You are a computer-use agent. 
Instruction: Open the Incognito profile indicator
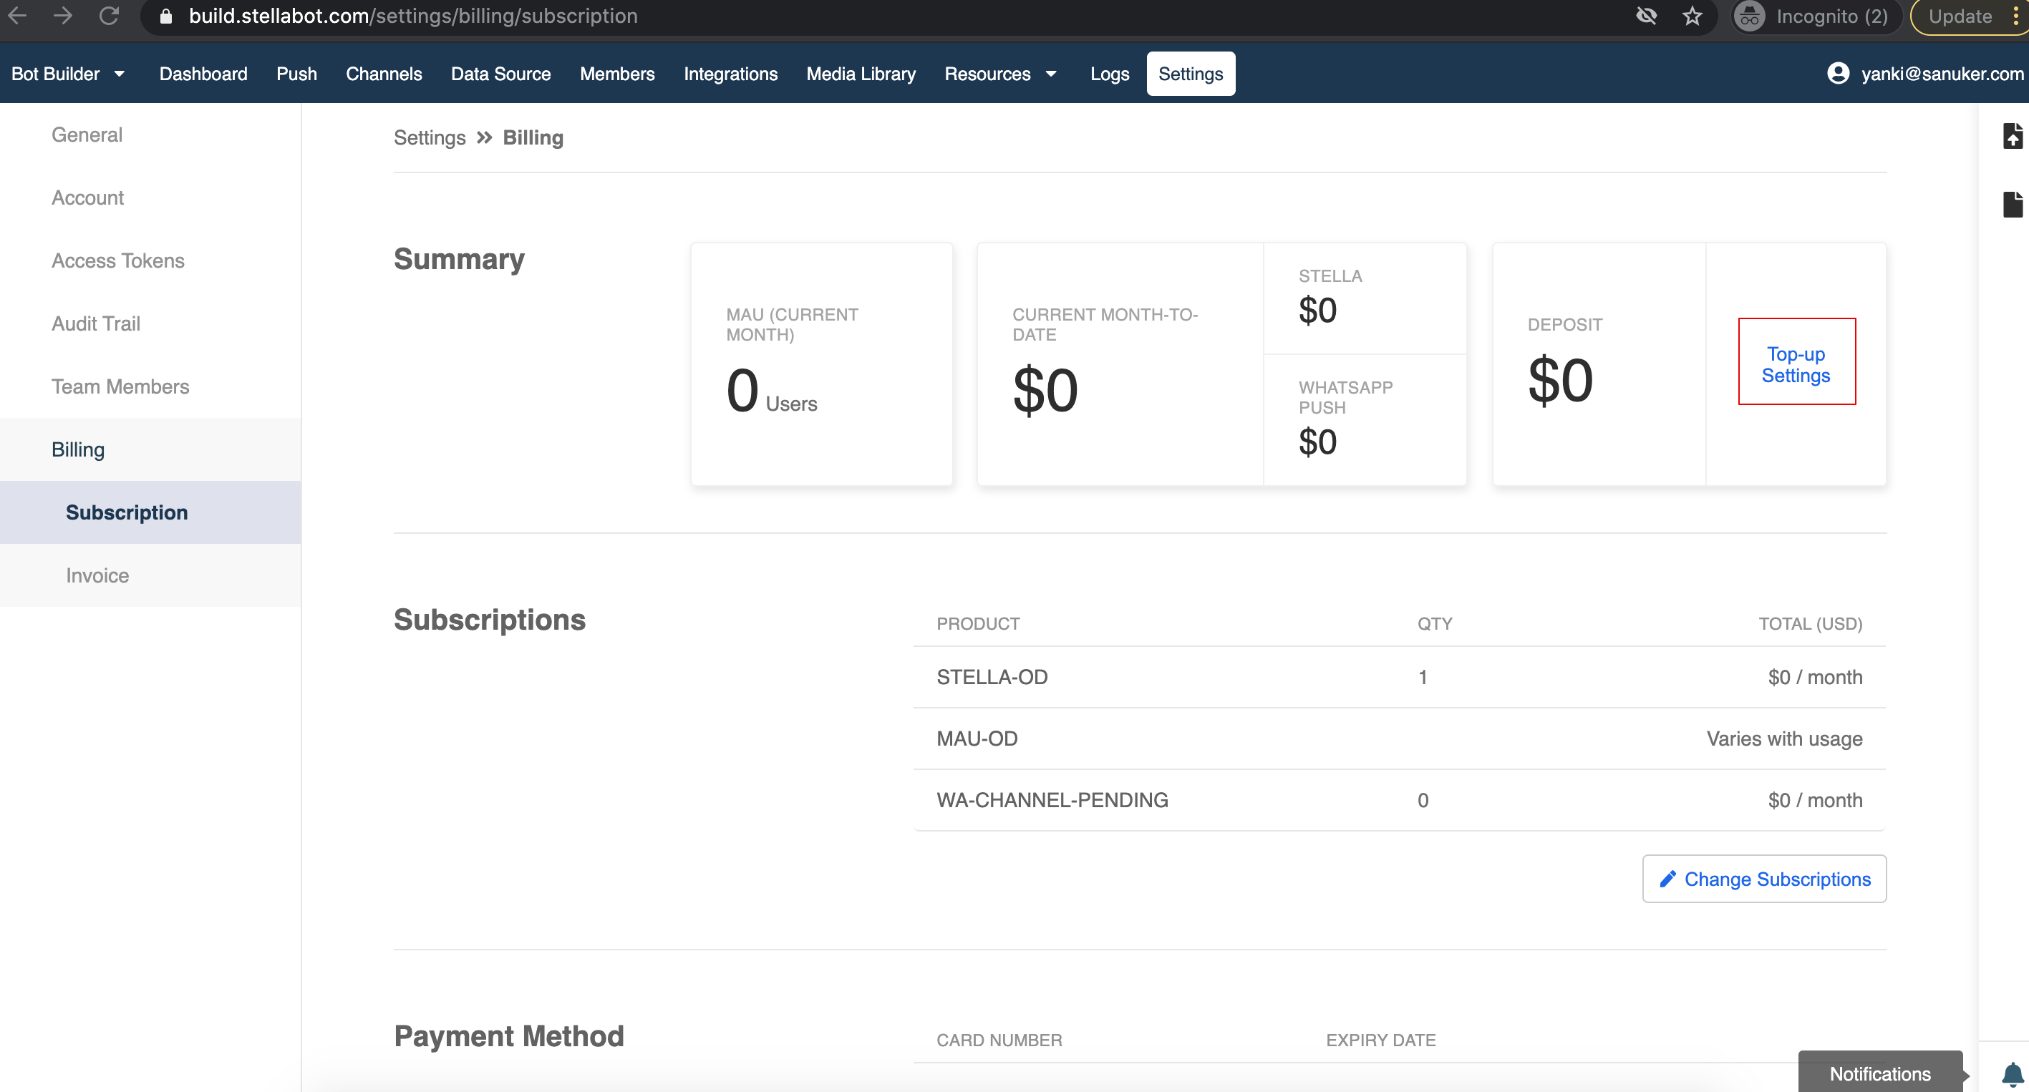(x=1811, y=16)
